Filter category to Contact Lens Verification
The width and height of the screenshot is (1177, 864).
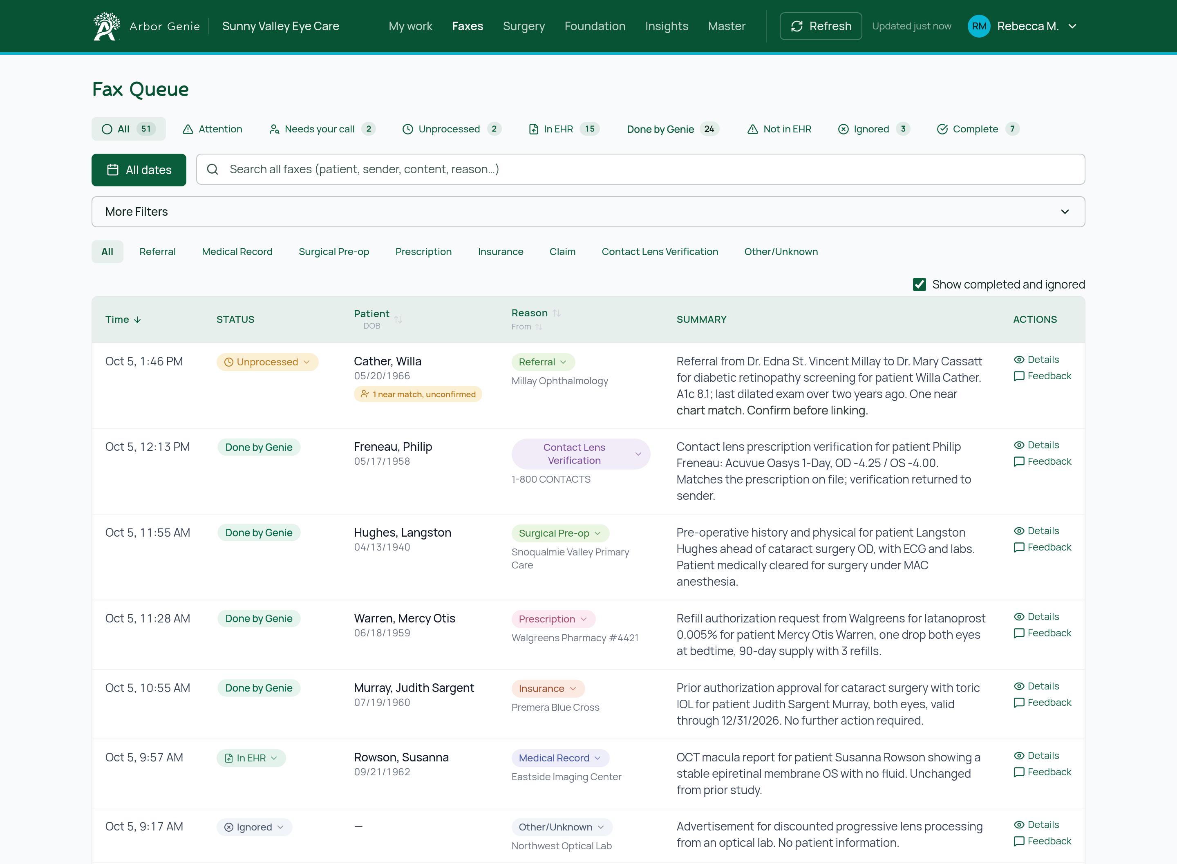click(x=659, y=252)
